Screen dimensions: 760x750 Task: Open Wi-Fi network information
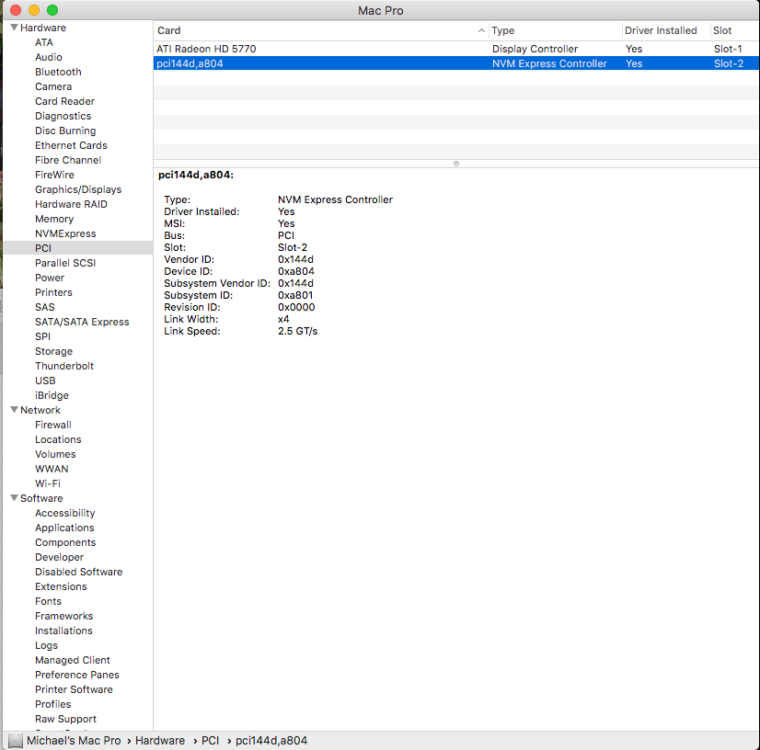pos(48,483)
